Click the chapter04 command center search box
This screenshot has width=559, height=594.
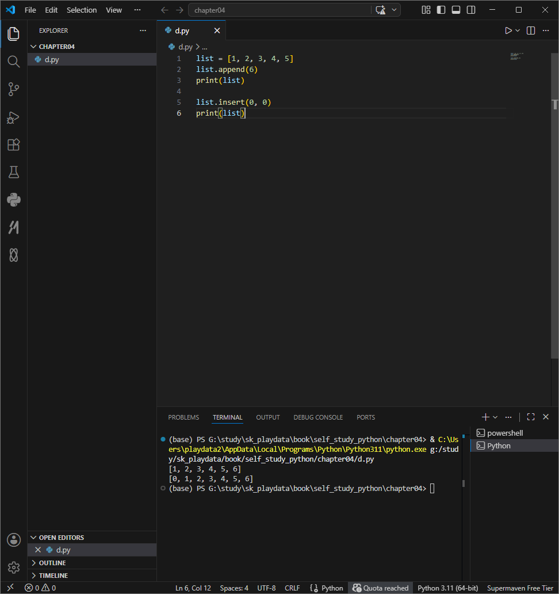point(279,10)
